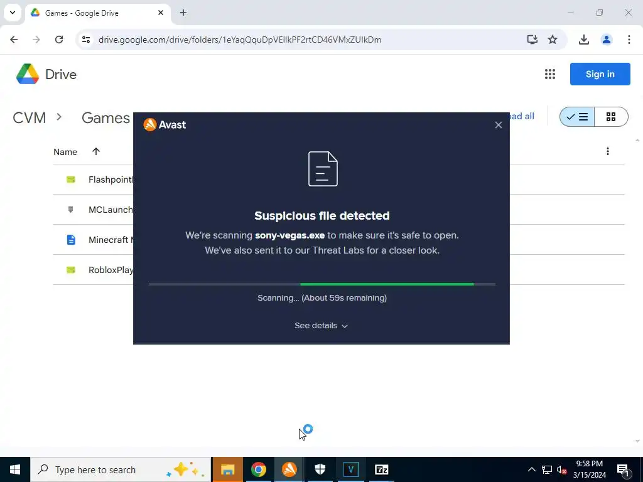Viewport: 643px width, 482px height.
Task: Go back using the browser back arrow
Action: (14, 40)
